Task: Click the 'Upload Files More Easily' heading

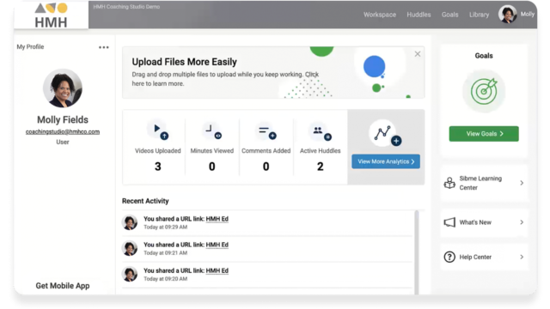Action: pos(184,62)
